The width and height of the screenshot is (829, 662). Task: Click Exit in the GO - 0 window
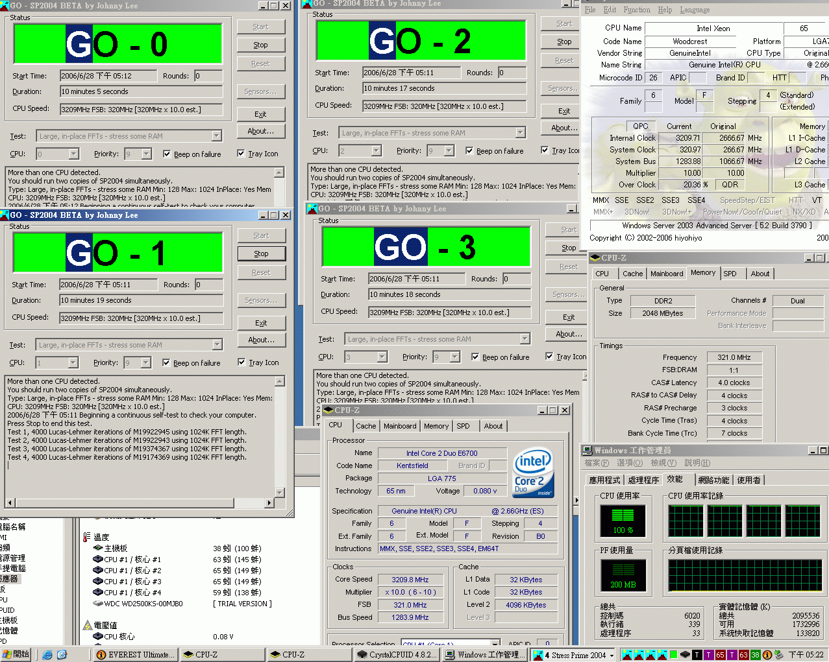[x=260, y=114]
